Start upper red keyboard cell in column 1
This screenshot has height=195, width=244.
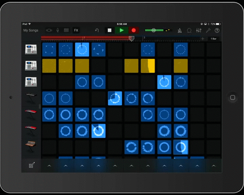click(x=49, y=114)
